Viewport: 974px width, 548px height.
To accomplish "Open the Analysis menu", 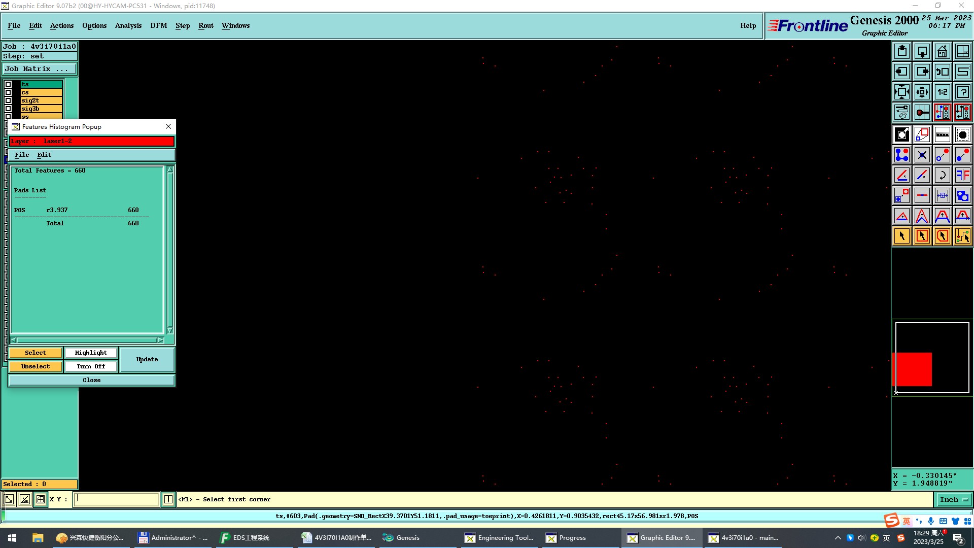I will click(x=128, y=25).
